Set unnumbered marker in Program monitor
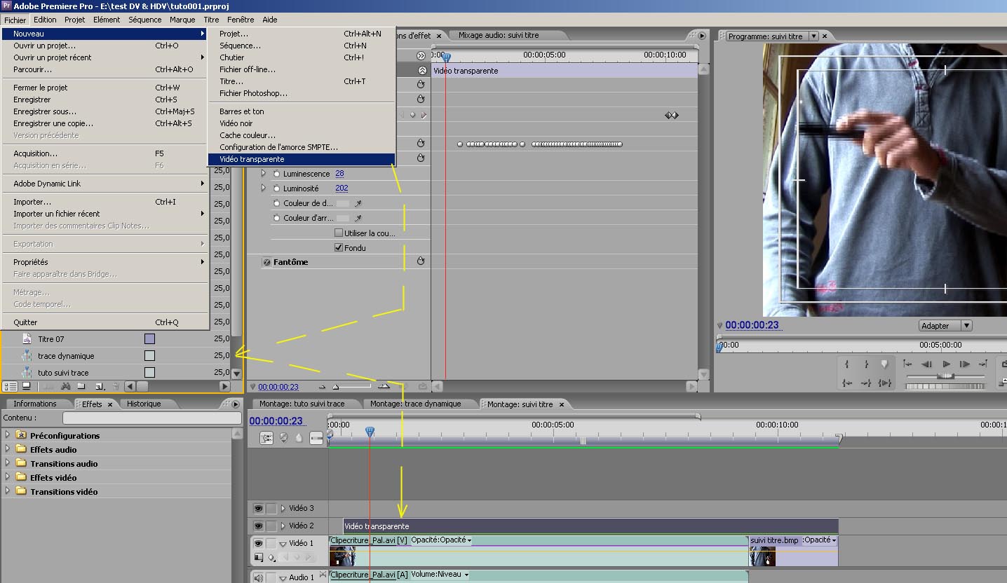This screenshot has height=583, width=1007. point(884,364)
